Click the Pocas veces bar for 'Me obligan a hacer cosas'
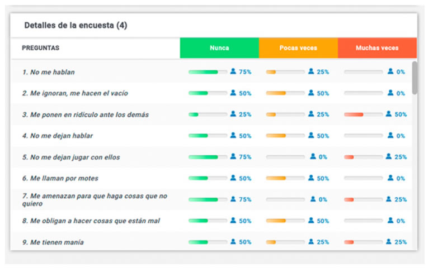 pos(285,221)
